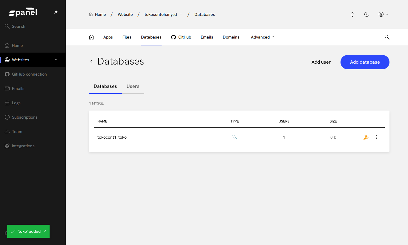
Task: Click the Databases breadcrumb
Action: click(x=205, y=14)
